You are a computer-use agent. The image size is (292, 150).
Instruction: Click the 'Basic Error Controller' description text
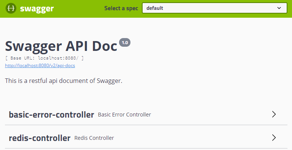click(124, 115)
